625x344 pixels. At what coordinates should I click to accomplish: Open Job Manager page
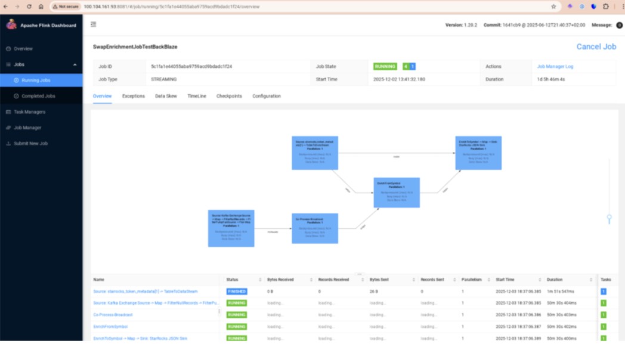[27, 128]
